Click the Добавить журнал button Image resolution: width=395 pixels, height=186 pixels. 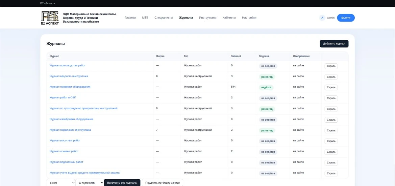click(334, 43)
